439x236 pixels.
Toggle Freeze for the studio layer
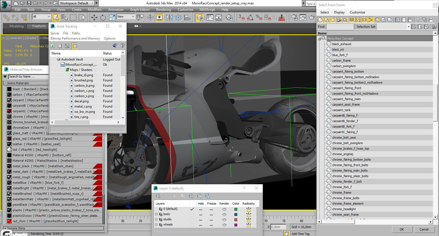(x=211, y=220)
